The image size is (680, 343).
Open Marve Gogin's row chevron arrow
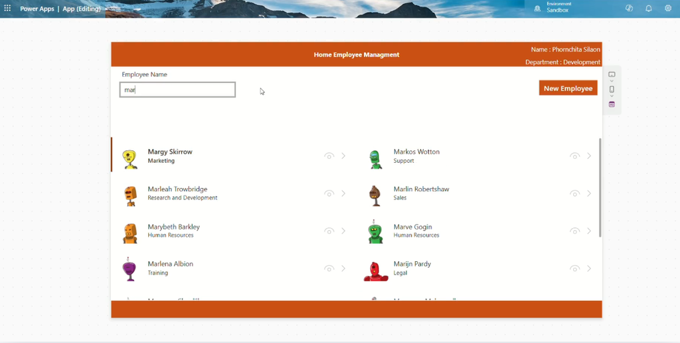[589, 231]
